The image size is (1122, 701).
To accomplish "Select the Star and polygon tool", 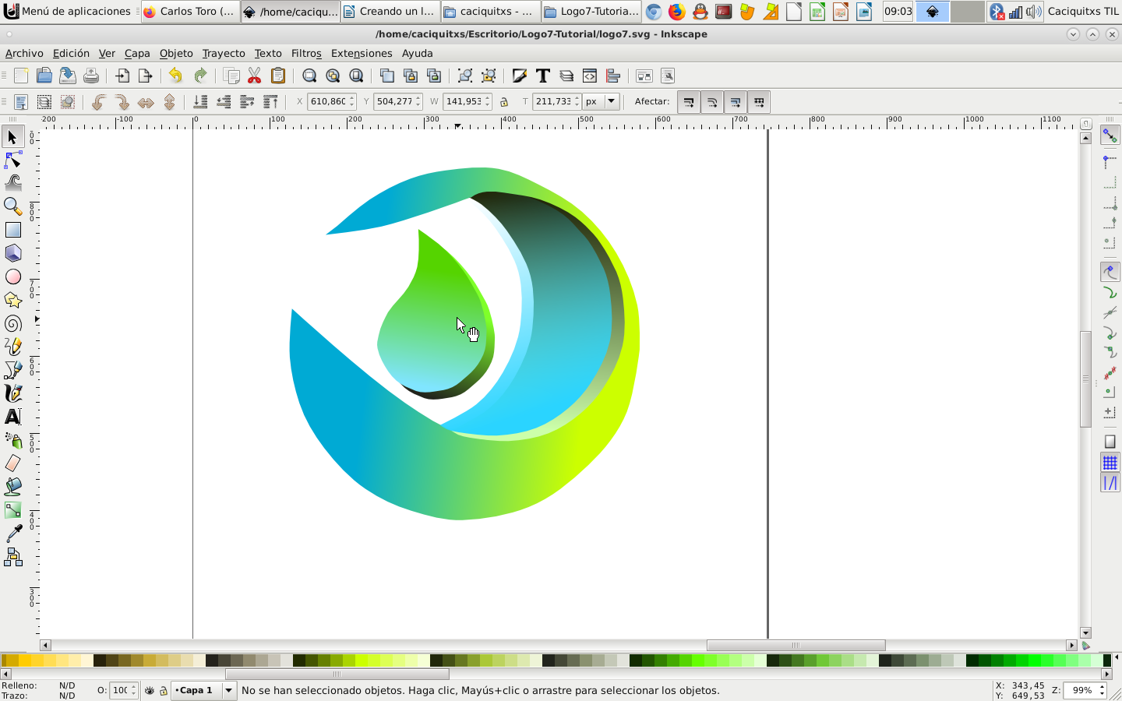I will tap(13, 300).
